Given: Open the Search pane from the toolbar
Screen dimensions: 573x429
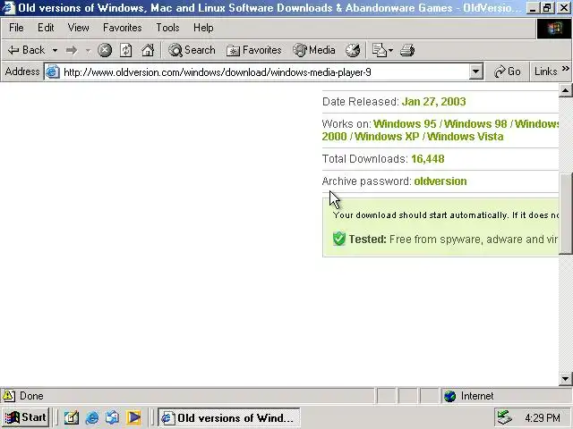Looking at the screenshot, I should [x=192, y=50].
